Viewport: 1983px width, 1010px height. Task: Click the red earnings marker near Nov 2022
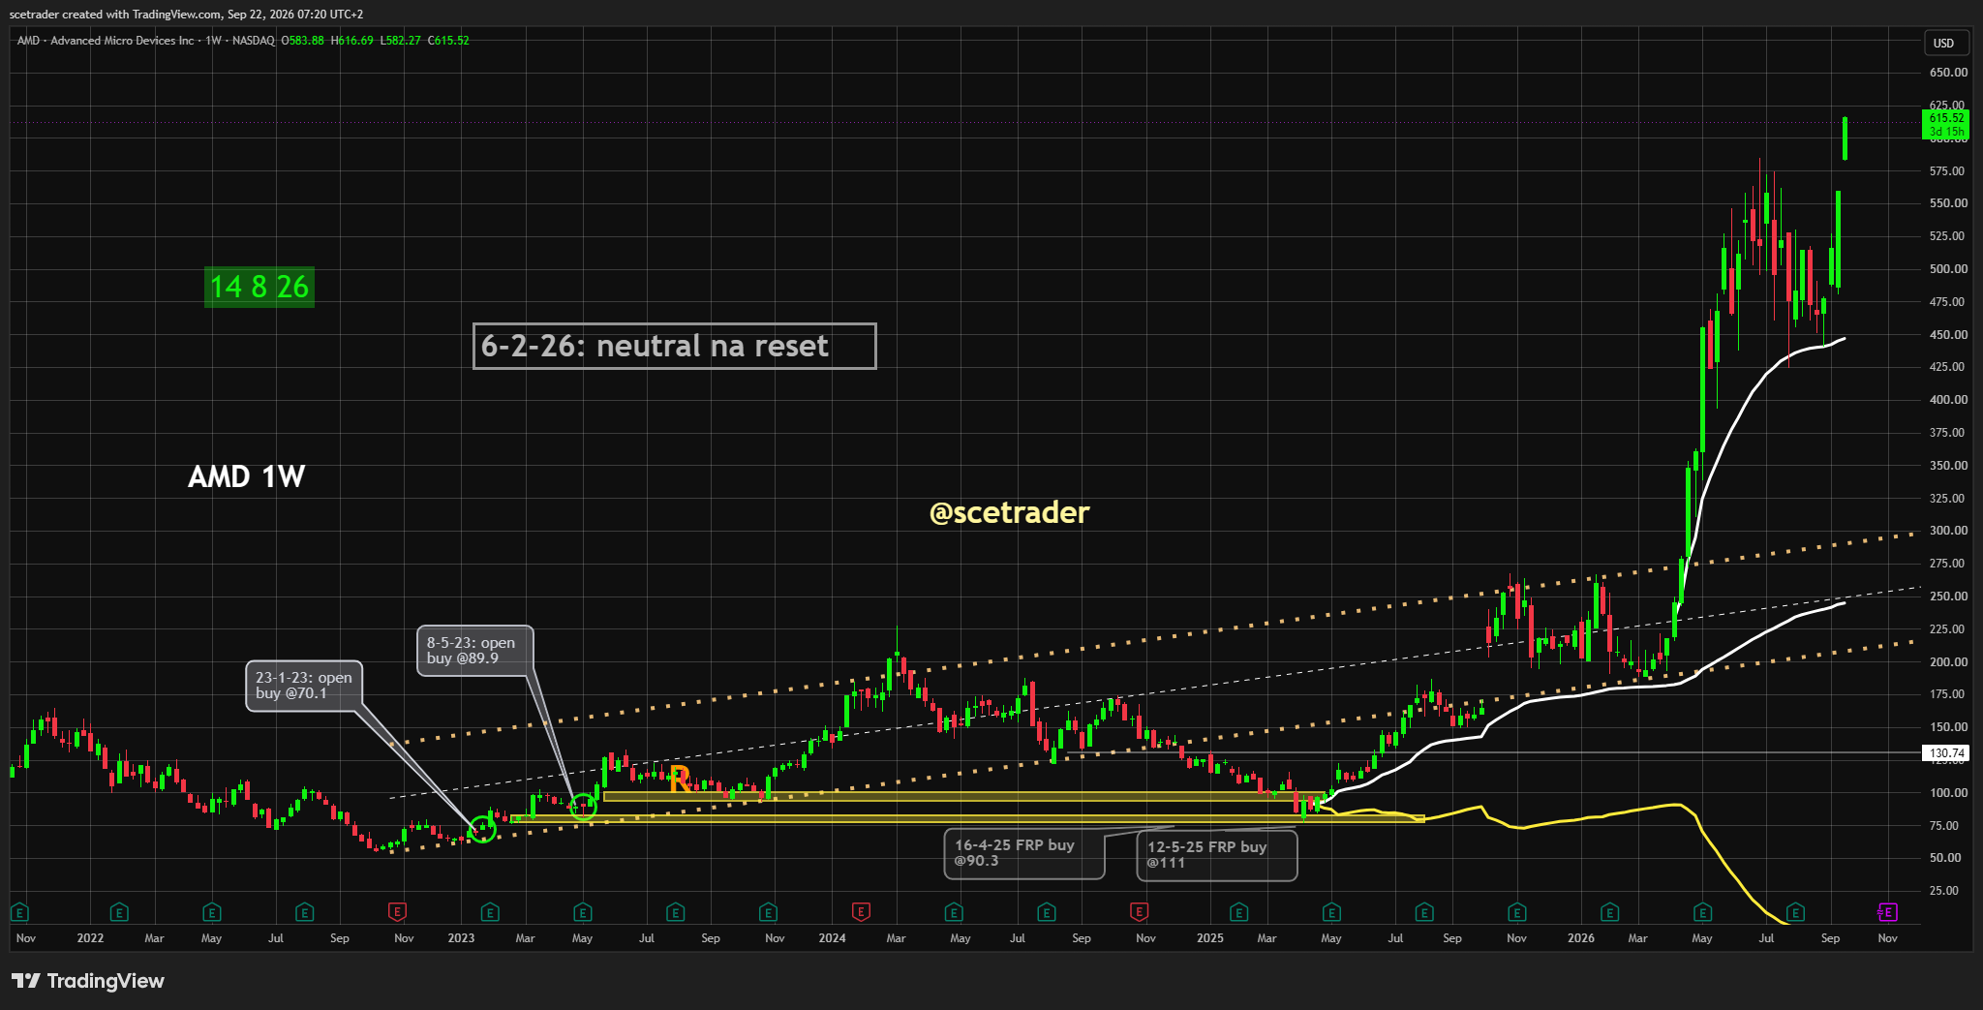tap(397, 912)
